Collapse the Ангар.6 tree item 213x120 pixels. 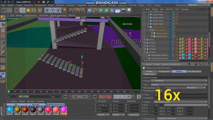(145, 52)
